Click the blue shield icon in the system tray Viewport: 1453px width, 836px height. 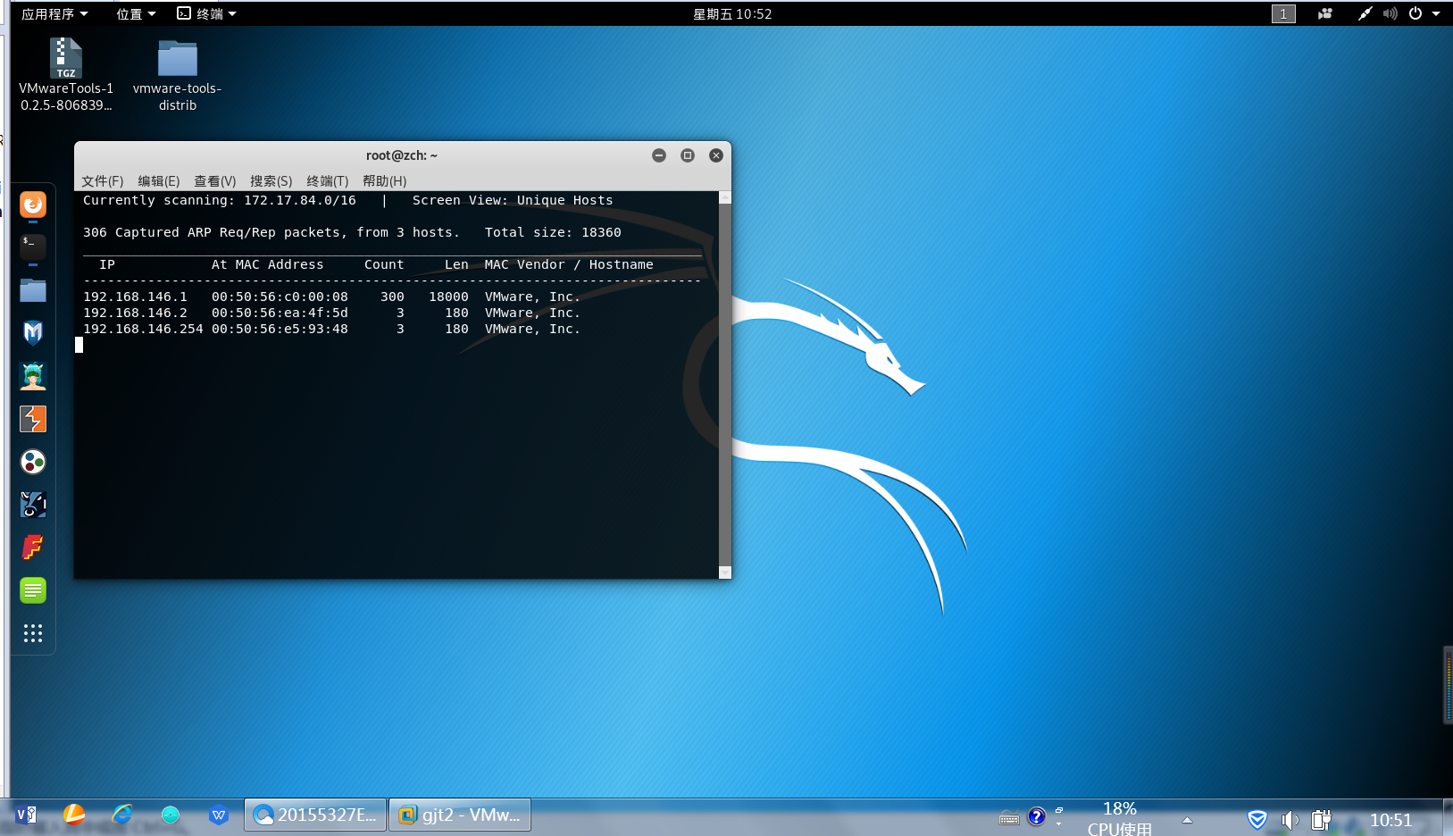click(1257, 819)
